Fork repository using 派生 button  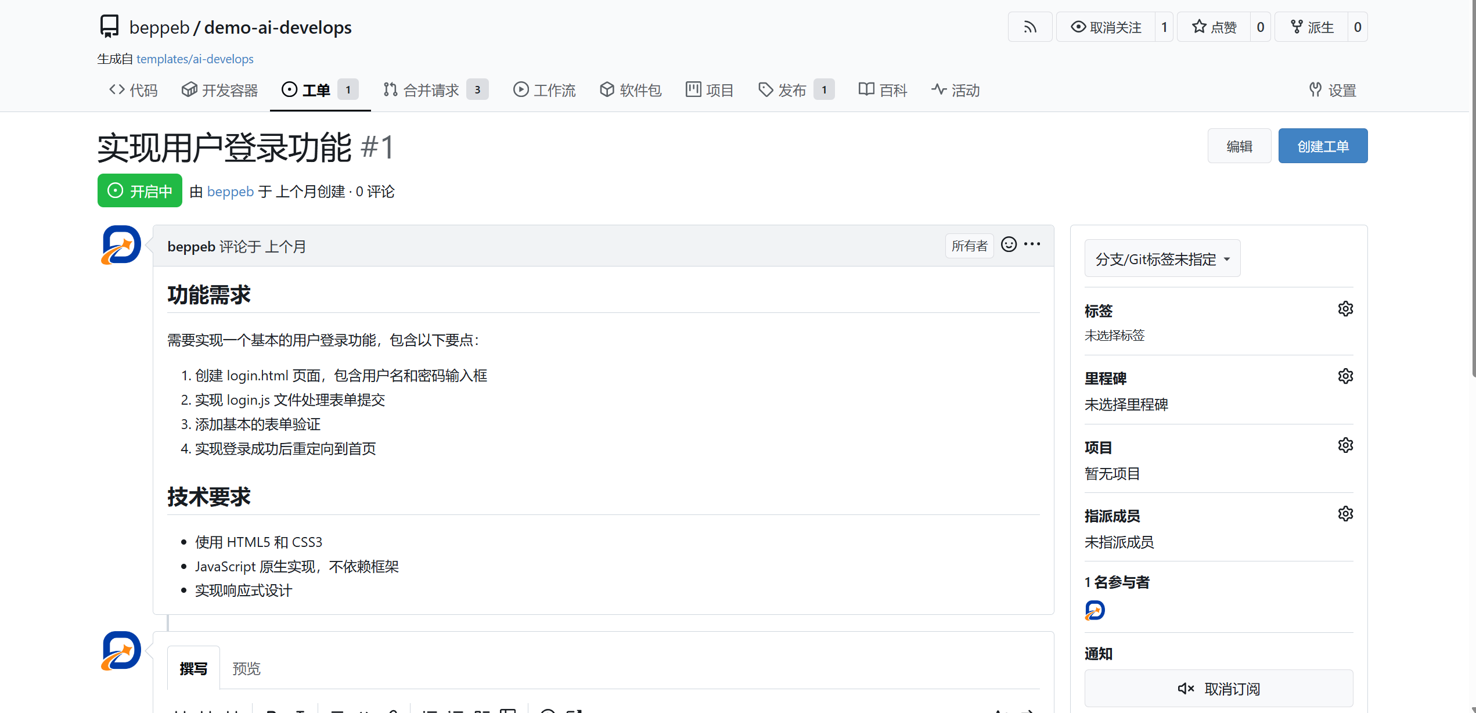(1311, 27)
